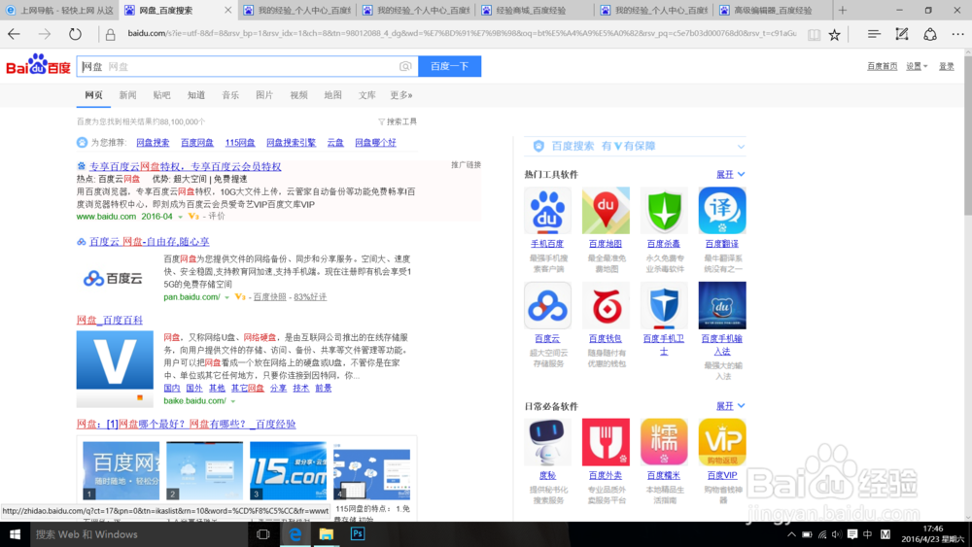Click the Windows Start button
The height and width of the screenshot is (547, 972).
tap(15, 534)
